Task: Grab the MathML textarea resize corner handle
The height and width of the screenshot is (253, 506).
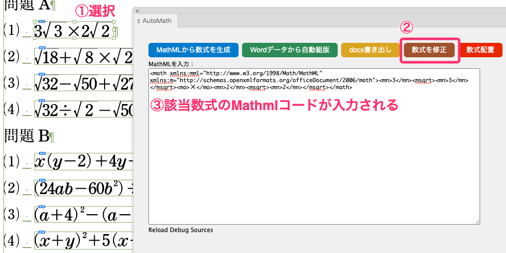Action: [477, 222]
